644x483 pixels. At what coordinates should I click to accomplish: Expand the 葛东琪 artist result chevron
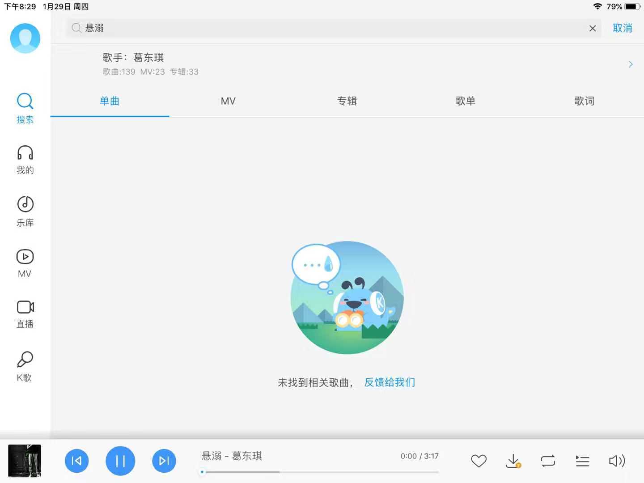630,64
